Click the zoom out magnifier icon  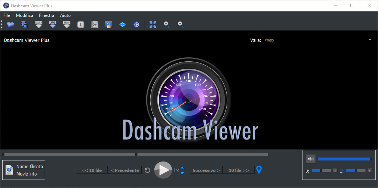(x=181, y=24)
